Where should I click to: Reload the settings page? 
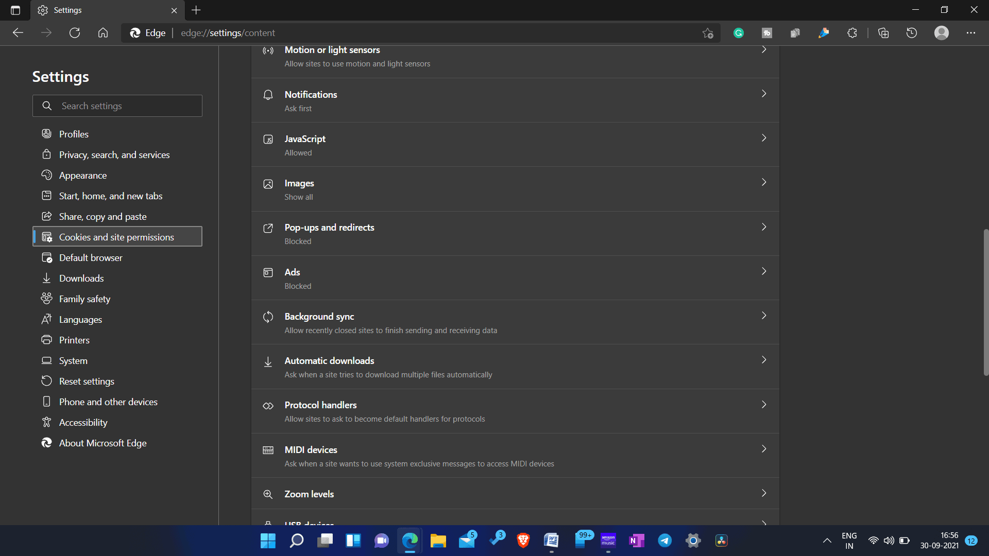click(75, 32)
